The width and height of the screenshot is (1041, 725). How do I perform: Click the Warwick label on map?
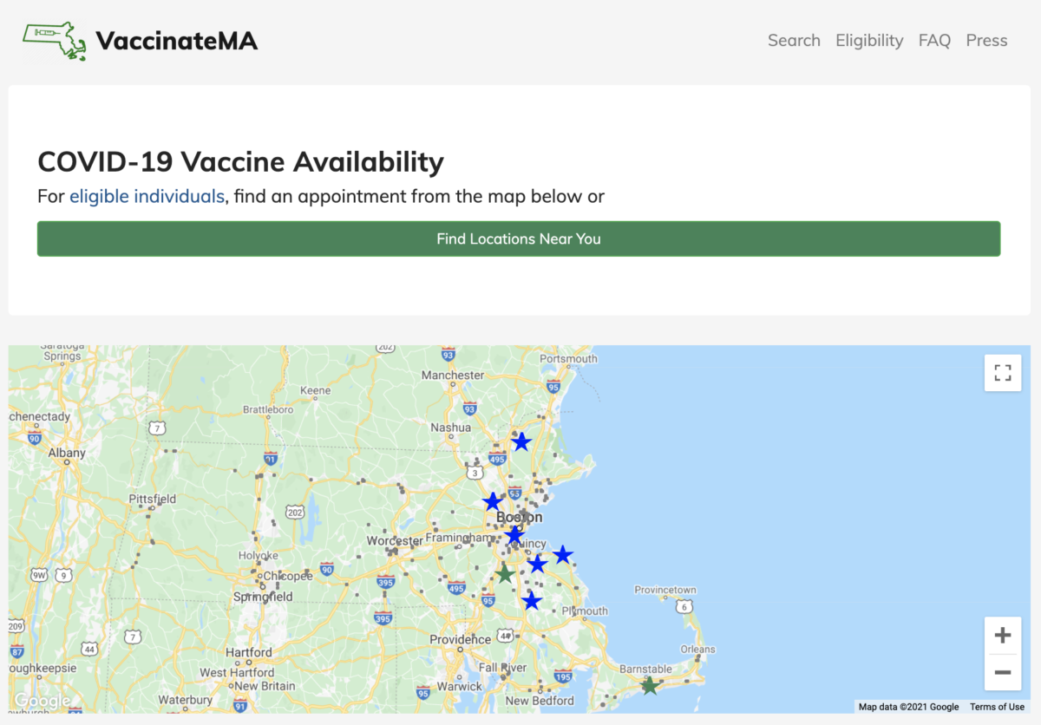458,687
